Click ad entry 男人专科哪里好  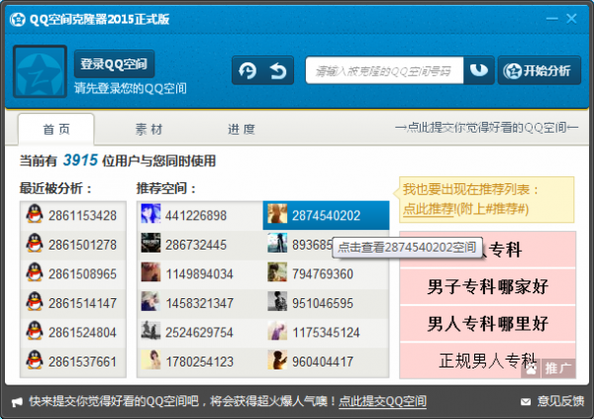point(487,324)
